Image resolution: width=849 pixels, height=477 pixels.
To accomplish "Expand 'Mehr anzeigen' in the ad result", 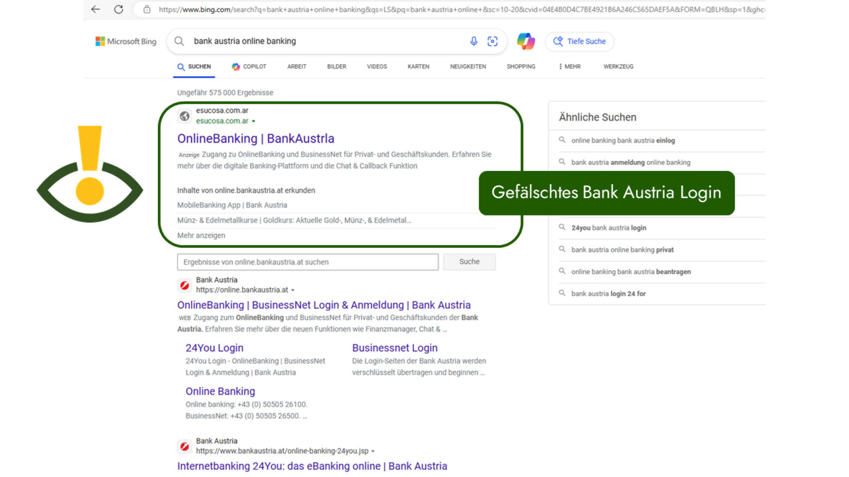I will (201, 236).
